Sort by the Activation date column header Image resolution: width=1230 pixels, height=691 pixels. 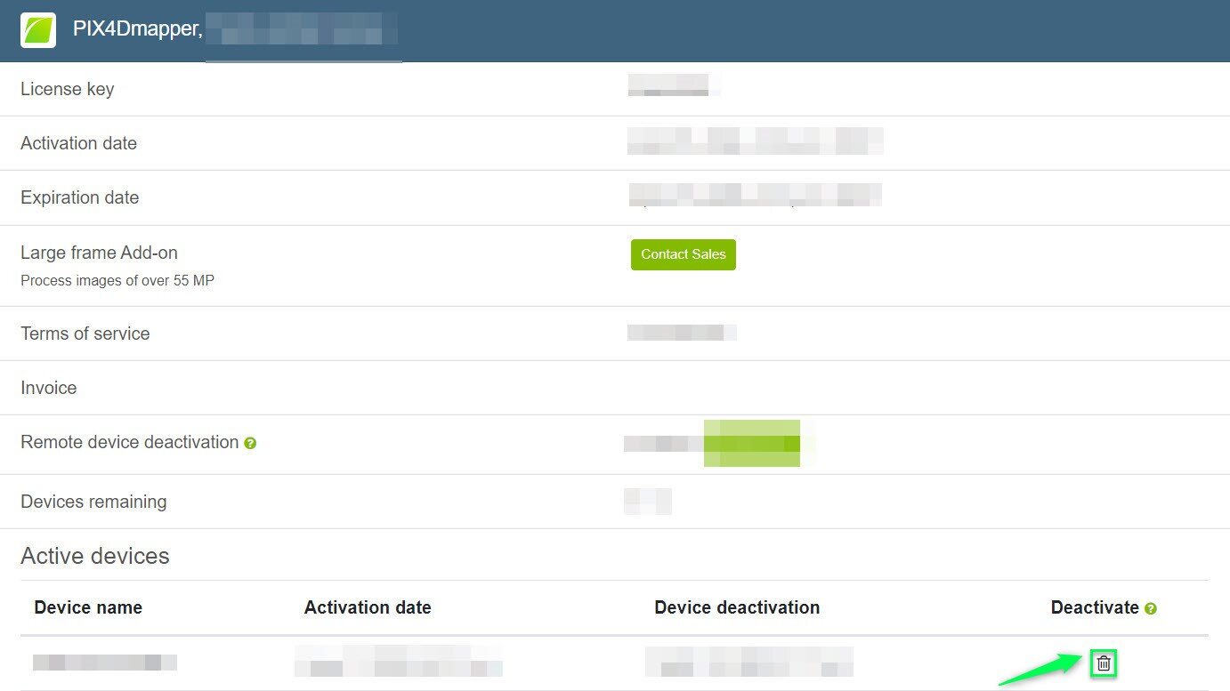[x=367, y=607]
